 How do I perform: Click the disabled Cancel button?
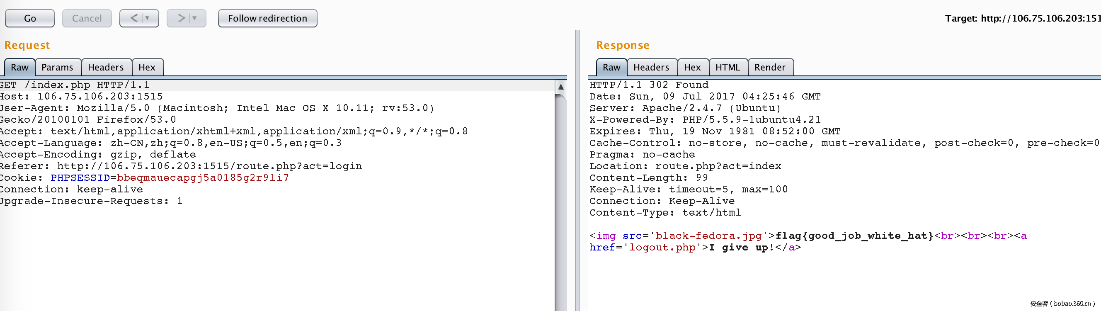coord(87,18)
